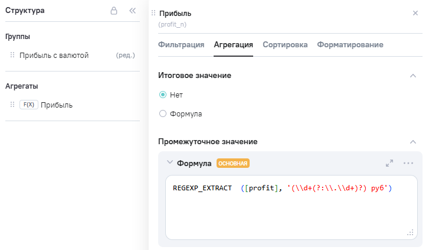Click drag handle next to Прибыль title
This screenshot has height=250, width=429.
pos(154,13)
